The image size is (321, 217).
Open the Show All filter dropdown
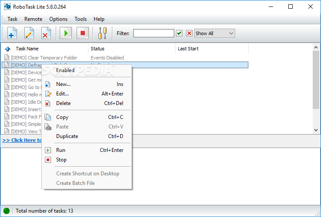click(x=215, y=33)
